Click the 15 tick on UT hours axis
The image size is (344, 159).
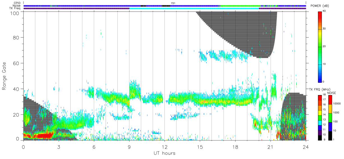[200, 147]
